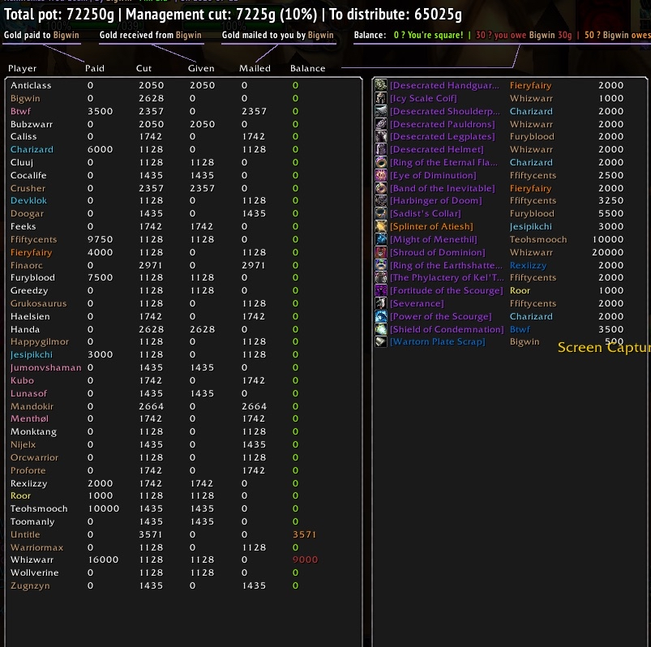Click the Severance item icon
Image resolution: width=651 pixels, height=647 pixels.
tap(381, 303)
